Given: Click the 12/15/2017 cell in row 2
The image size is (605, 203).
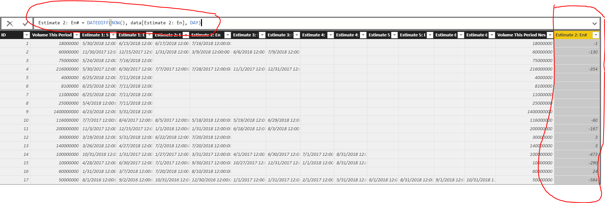Looking at the screenshot, I should [135, 52].
